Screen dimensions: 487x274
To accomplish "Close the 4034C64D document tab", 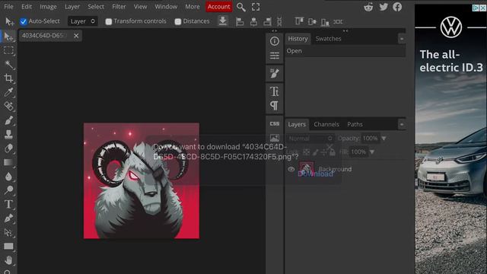I will coord(76,36).
